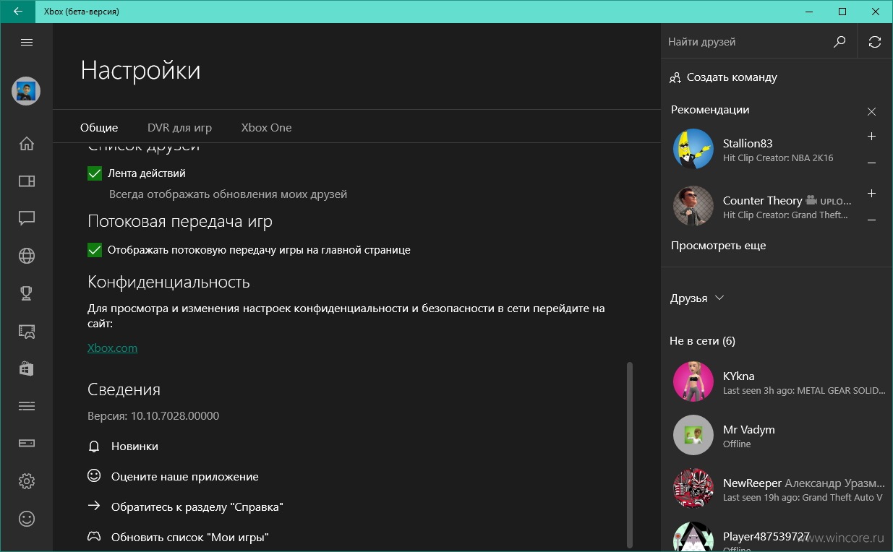The height and width of the screenshot is (552, 893).
Task: Toggle the Лента действий checkbox
Action: (95, 173)
